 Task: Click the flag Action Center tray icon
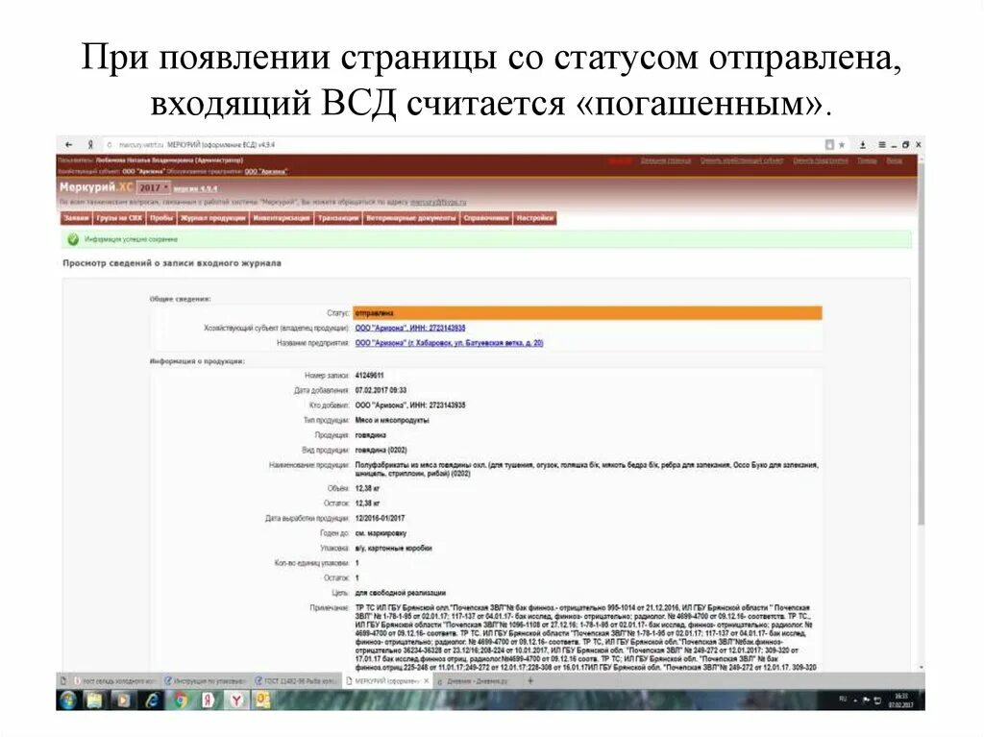pos(867,700)
